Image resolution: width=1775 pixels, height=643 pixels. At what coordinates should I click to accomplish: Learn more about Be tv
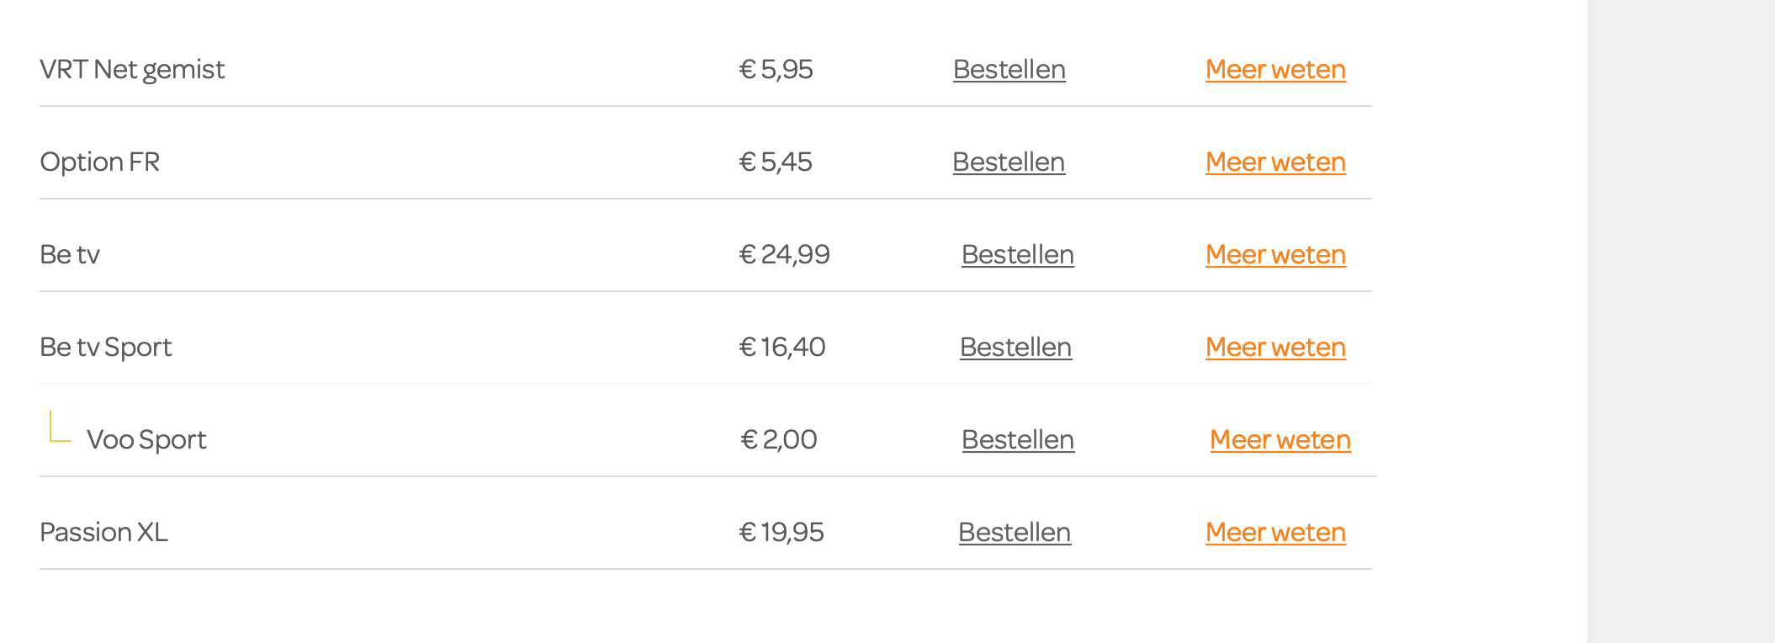click(1274, 255)
